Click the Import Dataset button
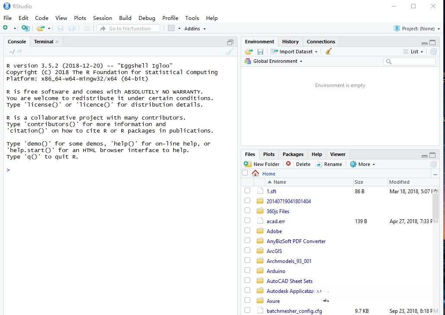This screenshot has height=315, width=445. [294, 52]
